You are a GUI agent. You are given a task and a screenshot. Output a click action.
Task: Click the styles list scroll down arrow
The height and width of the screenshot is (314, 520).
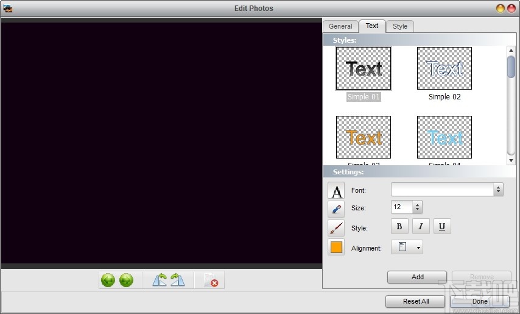point(511,160)
